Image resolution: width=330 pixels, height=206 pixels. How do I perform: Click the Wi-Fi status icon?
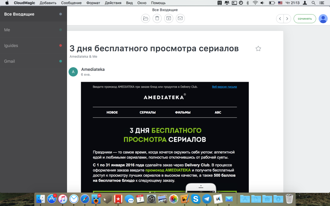(x=255, y=3)
